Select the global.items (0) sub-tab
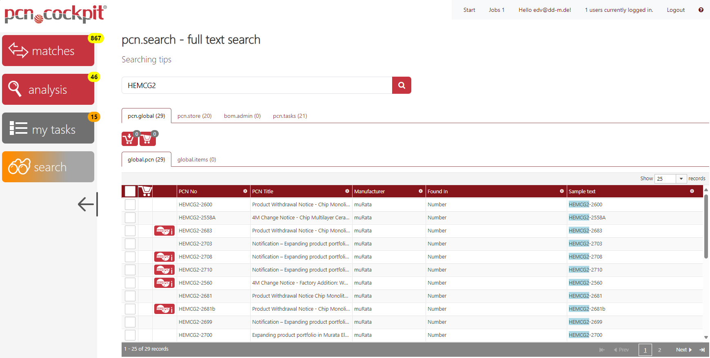Screen dimensions: 710x358 197,159
